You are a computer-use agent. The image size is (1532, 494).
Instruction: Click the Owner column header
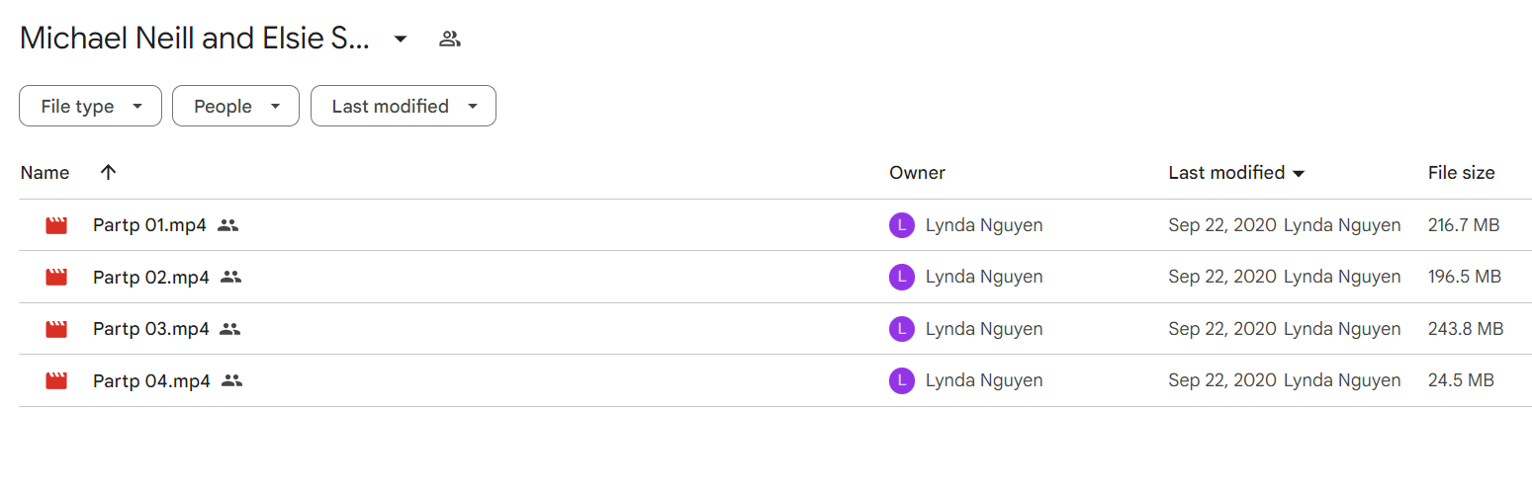(x=917, y=173)
